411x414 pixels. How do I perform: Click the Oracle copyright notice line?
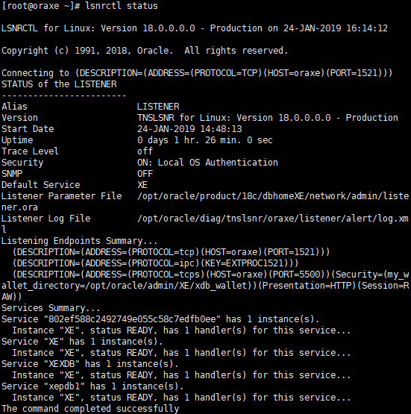click(145, 51)
